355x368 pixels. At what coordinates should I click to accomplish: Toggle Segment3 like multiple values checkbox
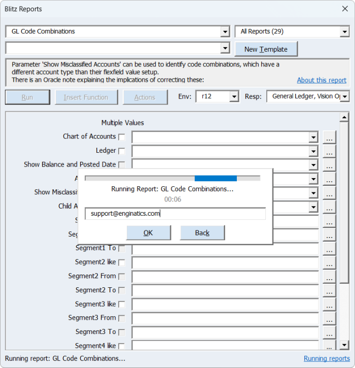tap(122, 305)
